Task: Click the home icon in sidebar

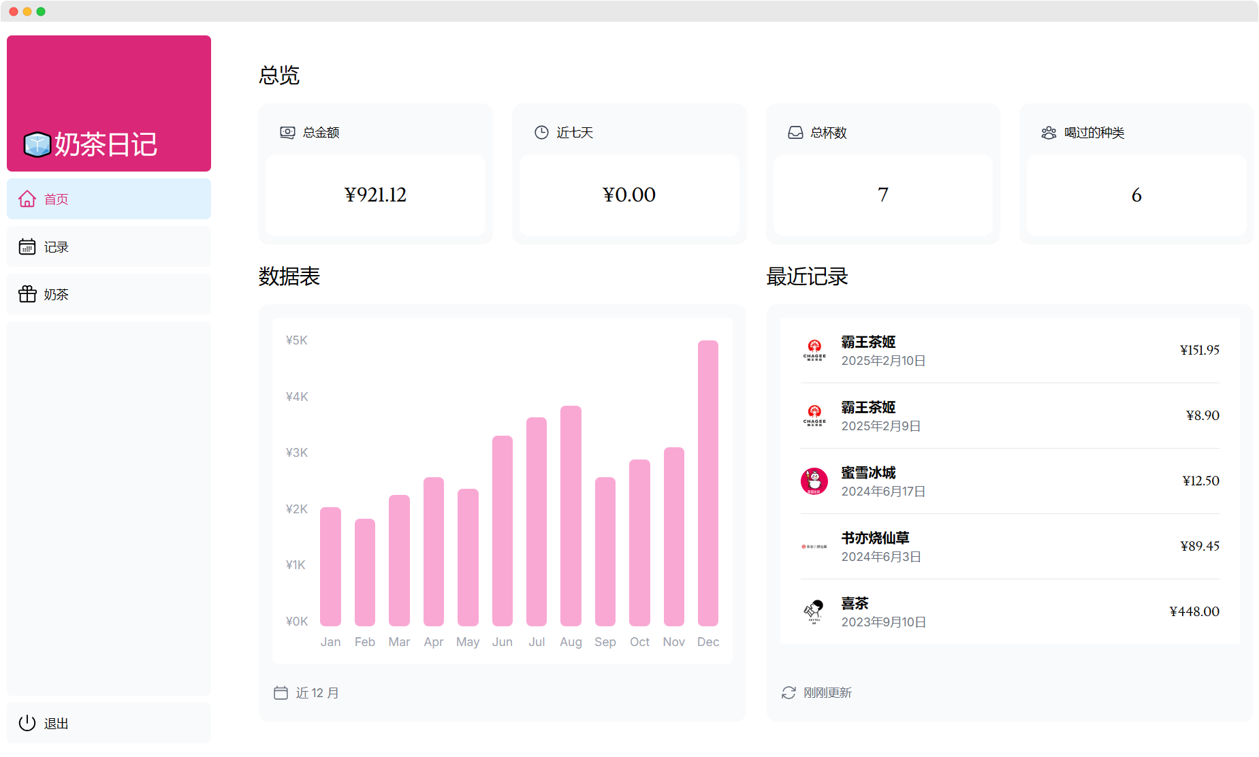Action: click(x=27, y=199)
